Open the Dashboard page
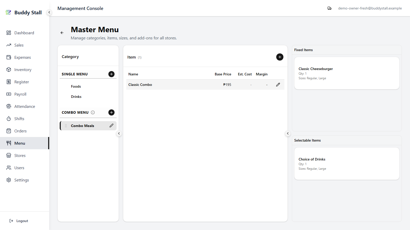The image size is (410, 230). tap(24, 33)
